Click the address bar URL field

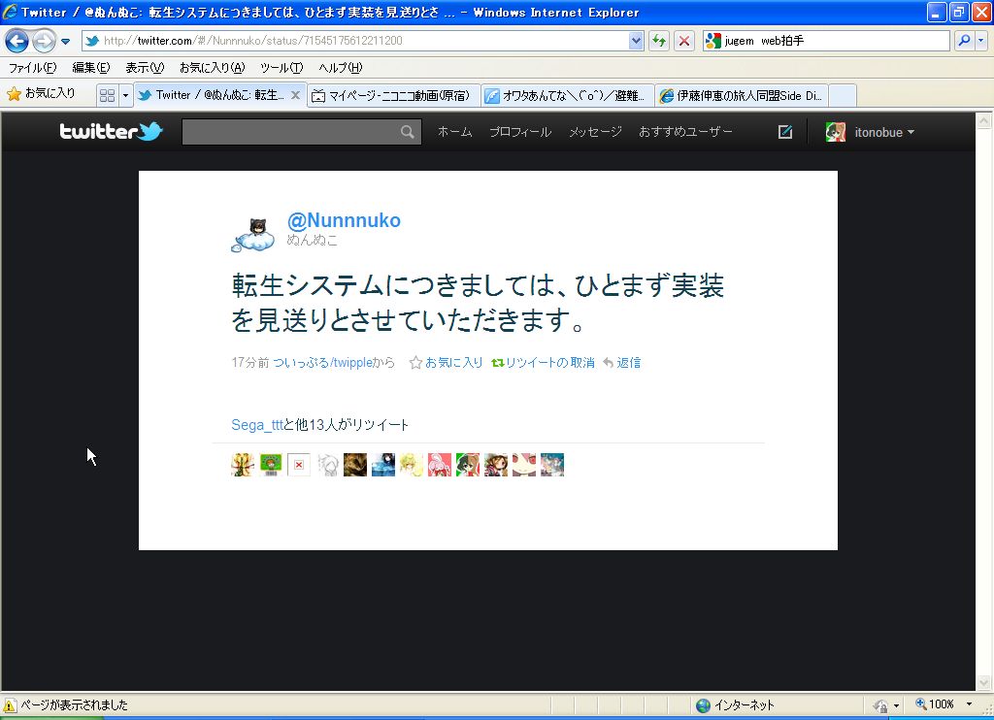(364, 41)
